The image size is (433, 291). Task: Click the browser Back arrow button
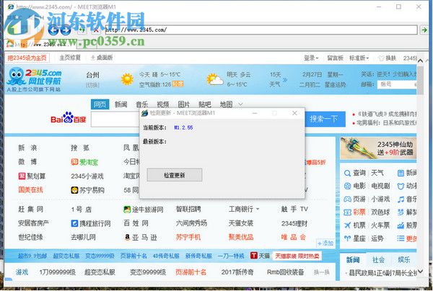(53, 30)
